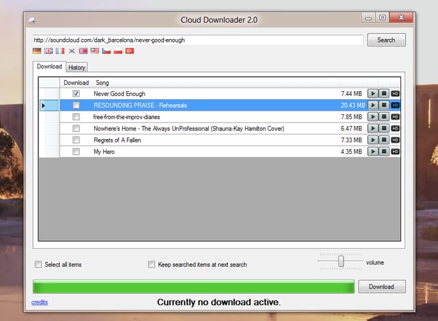Viewport: 438px width, 321px height.
Task: Open the credits link
Action: [x=40, y=302]
